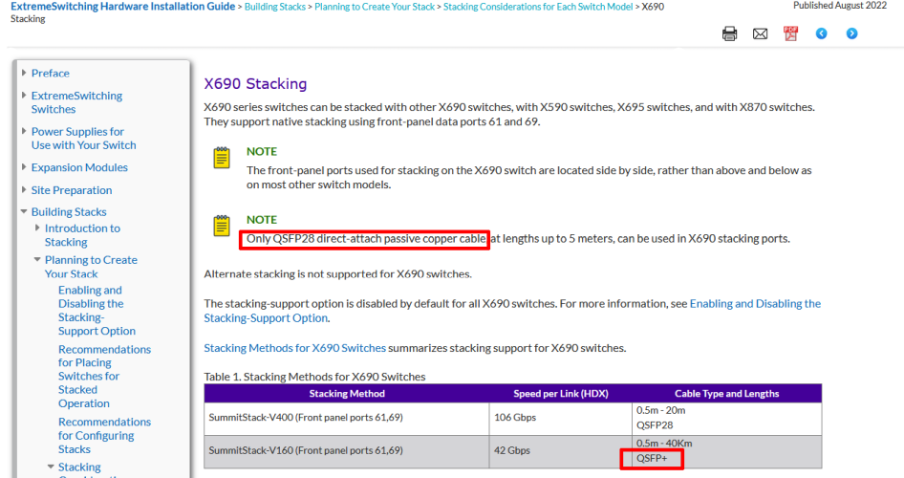The image size is (904, 478).
Task: Expand the Expansion Modules arrow
Action: (x=24, y=166)
